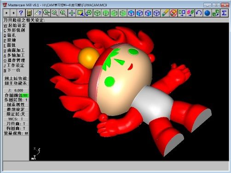Select the Delete eraser icon

[165, 13]
